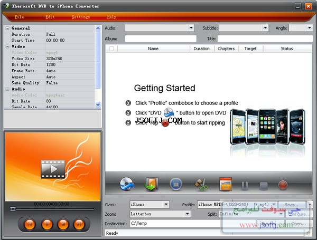Open the Zoom Letterbox dropdown
Screen dimensions: 317x240
pos(187,214)
